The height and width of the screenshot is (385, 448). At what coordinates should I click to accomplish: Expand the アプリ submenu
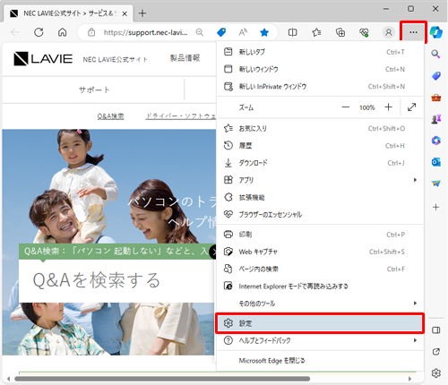click(320, 180)
